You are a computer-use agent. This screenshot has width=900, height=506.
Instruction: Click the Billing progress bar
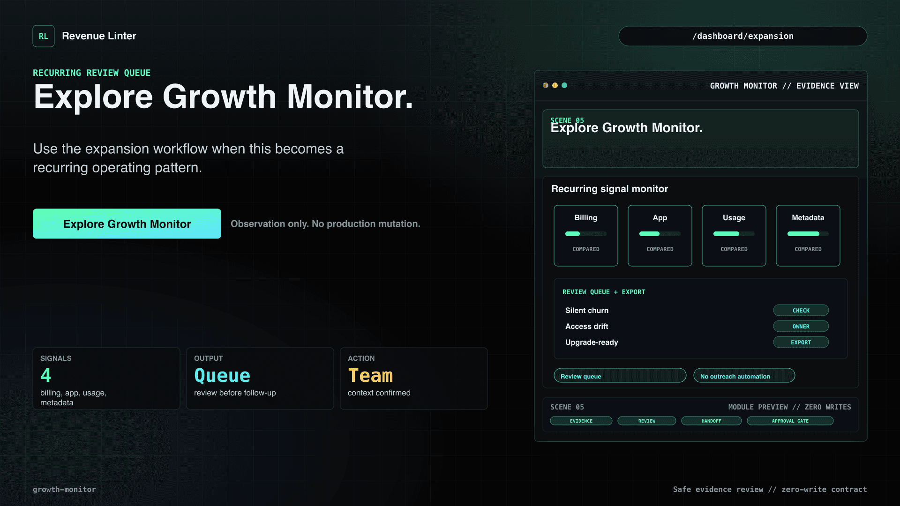click(586, 234)
